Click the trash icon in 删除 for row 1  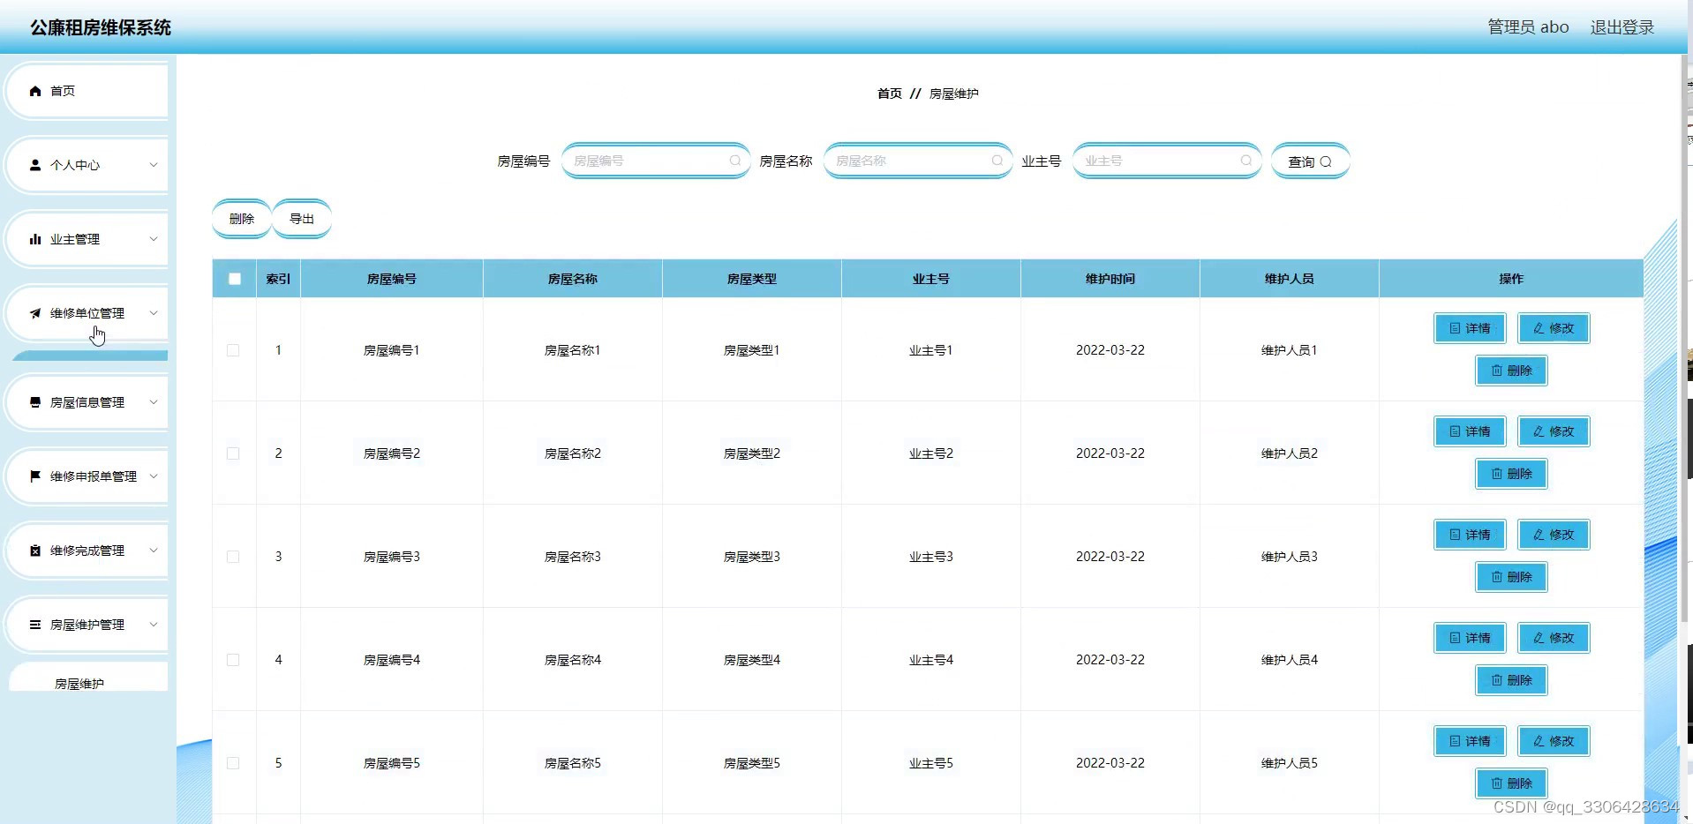[1497, 371]
